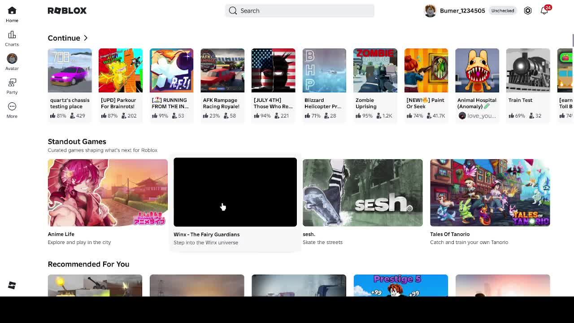Open the Party sidebar icon
The height and width of the screenshot is (323, 574).
coord(12,83)
